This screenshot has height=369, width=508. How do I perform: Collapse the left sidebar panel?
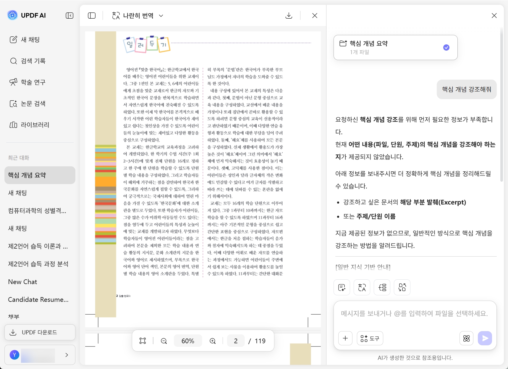coord(69,15)
